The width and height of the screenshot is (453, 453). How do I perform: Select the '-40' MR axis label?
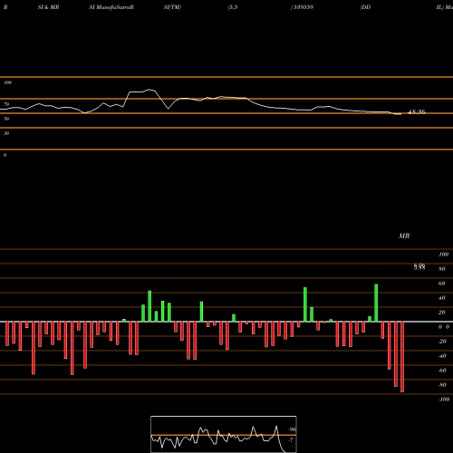pyautogui.click(x=442, y=356)
